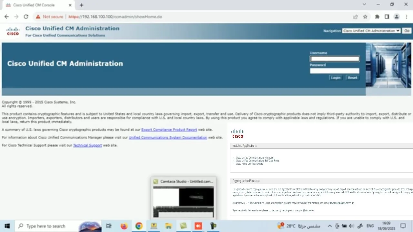Open the Windows notification center
The width and height of the screenshot is (413, 232).
click(x=403, y=226)
